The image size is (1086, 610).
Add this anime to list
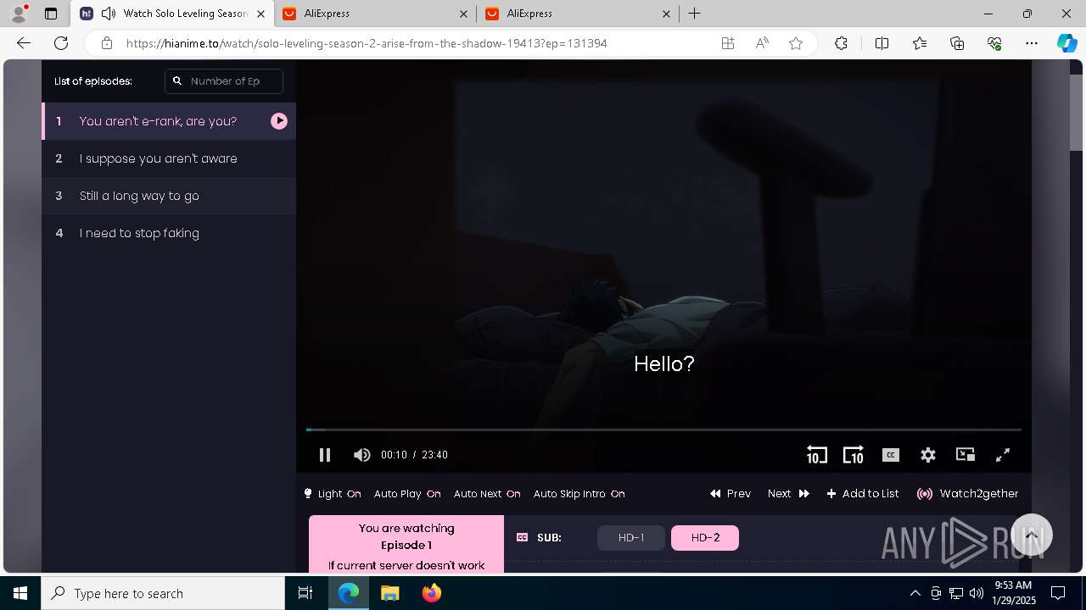863,494
